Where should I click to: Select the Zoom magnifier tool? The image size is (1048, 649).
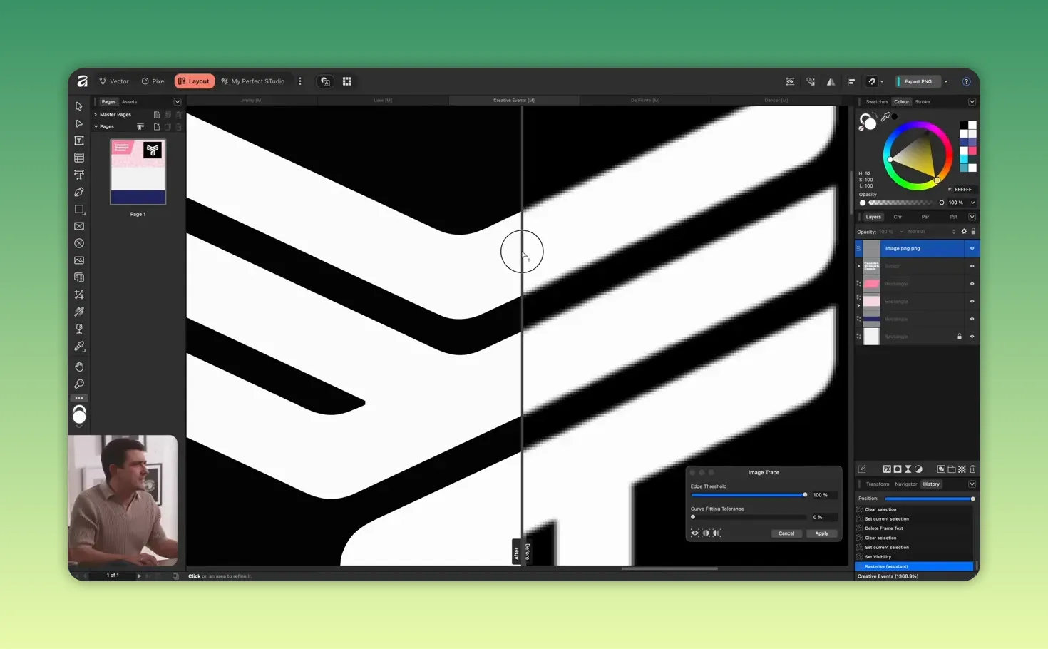tap(79, 384)
